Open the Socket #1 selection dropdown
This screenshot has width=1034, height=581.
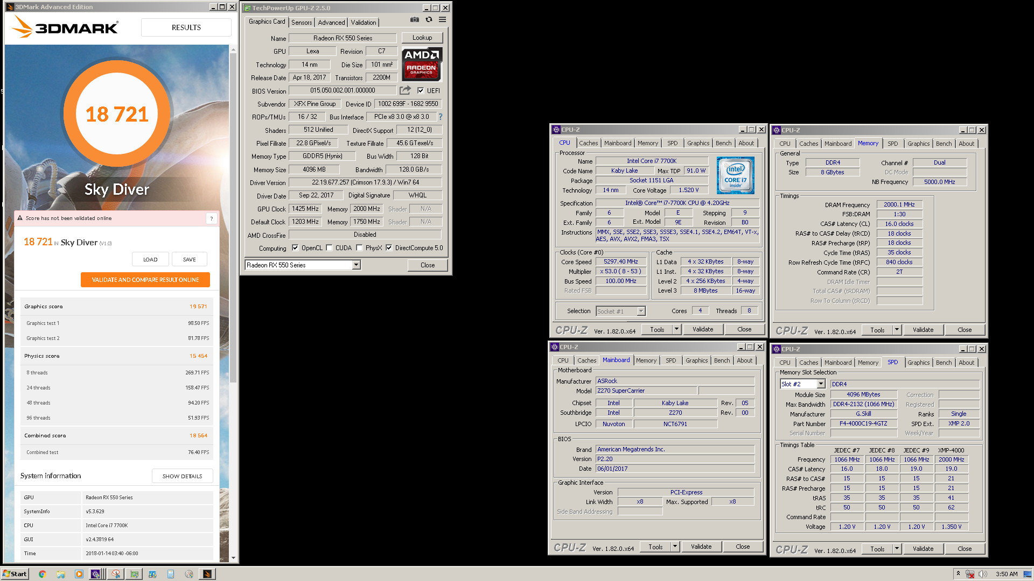point(641,311)
